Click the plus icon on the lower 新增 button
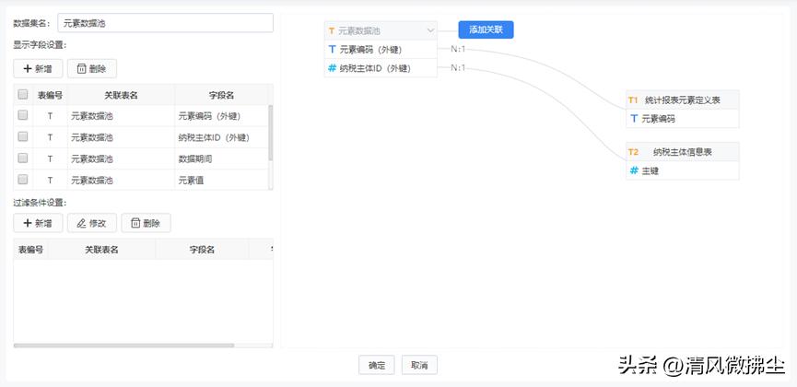This screenshot has width=797, height=387. (x=28, y=223)
